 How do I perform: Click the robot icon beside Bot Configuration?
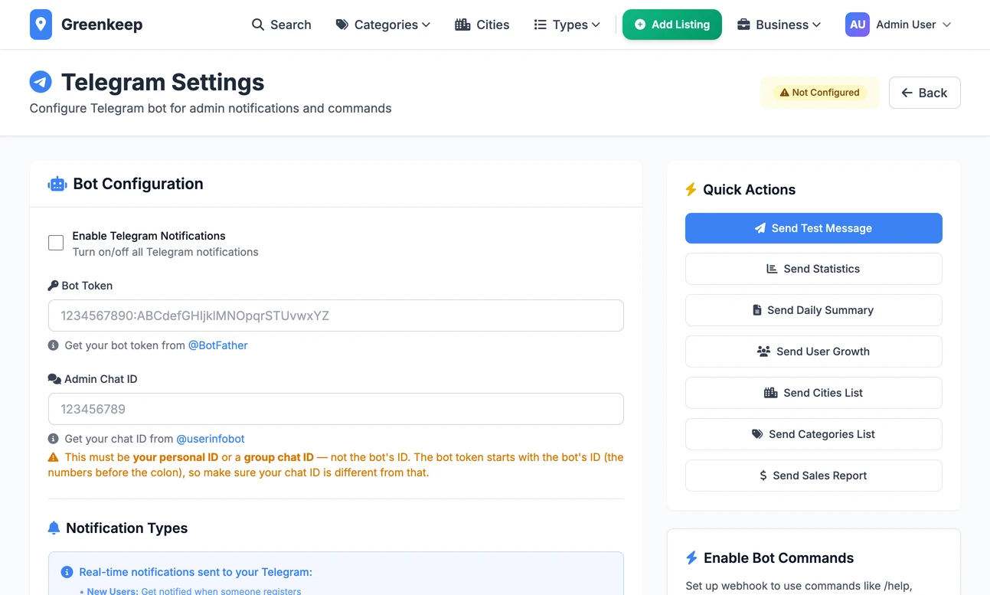click(57, 184)
